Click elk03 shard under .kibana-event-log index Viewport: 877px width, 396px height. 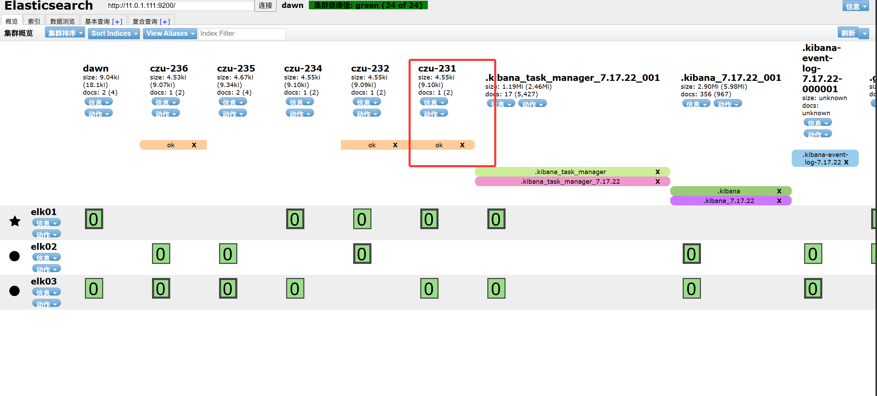coord(813,288)
